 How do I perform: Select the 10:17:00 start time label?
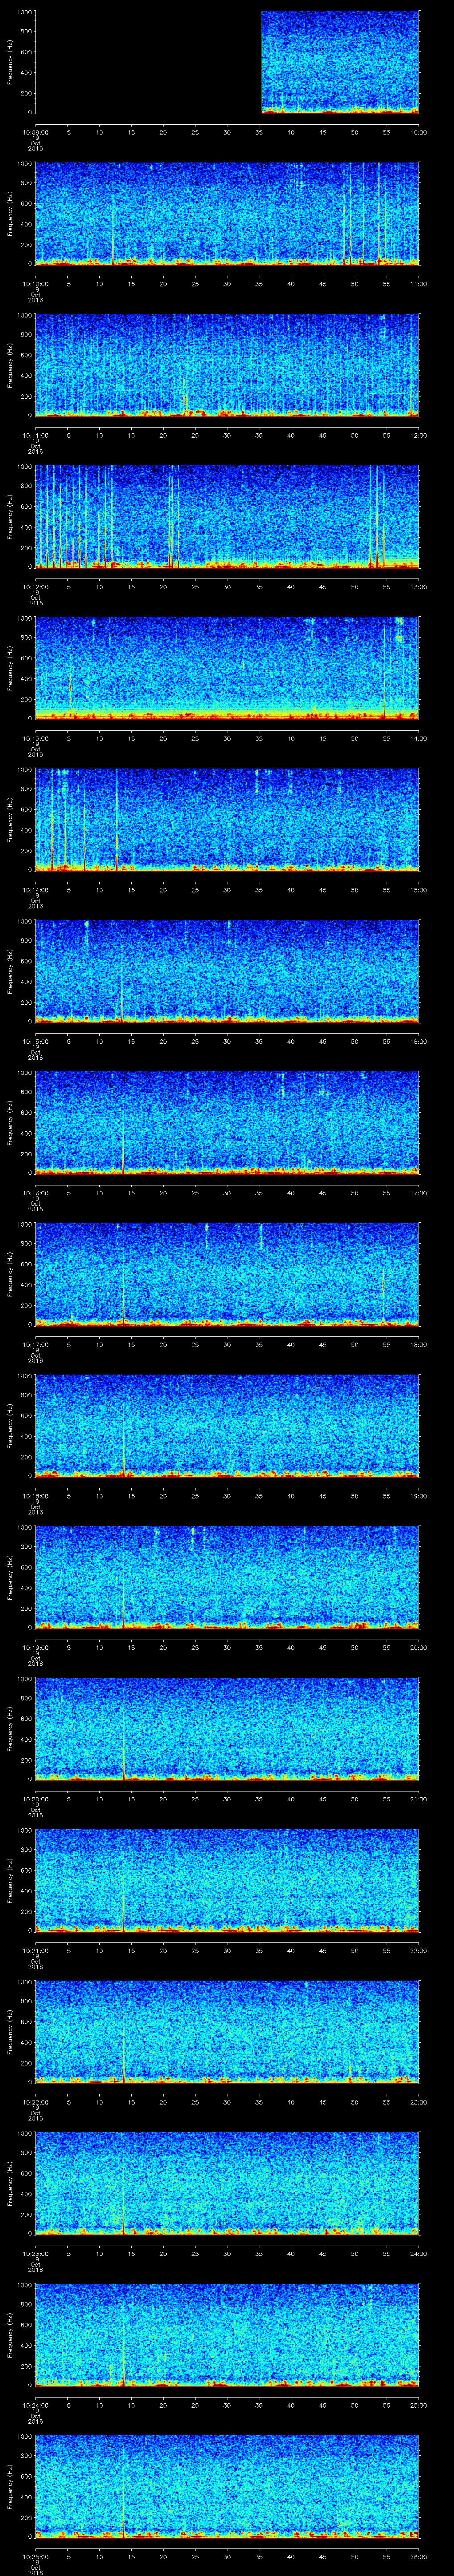point(35,1344)
